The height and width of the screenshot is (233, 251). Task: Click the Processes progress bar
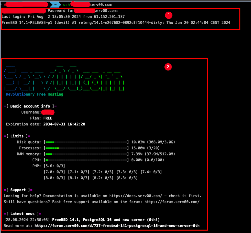click(86, 148)
